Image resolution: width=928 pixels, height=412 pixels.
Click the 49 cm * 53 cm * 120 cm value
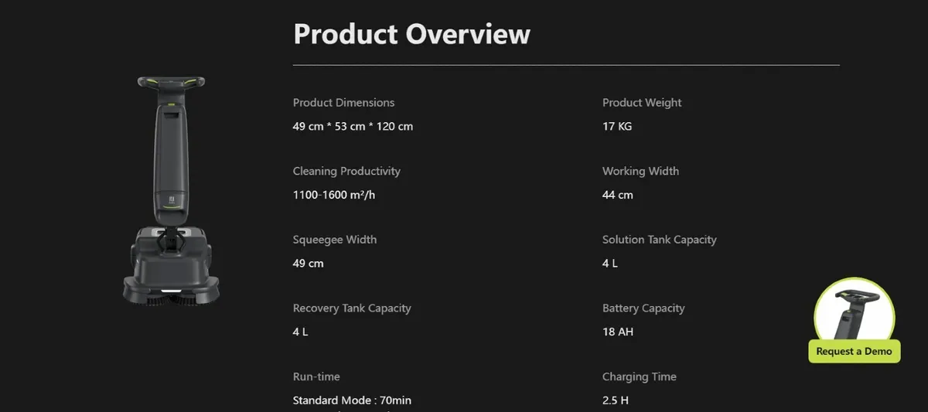353,126
